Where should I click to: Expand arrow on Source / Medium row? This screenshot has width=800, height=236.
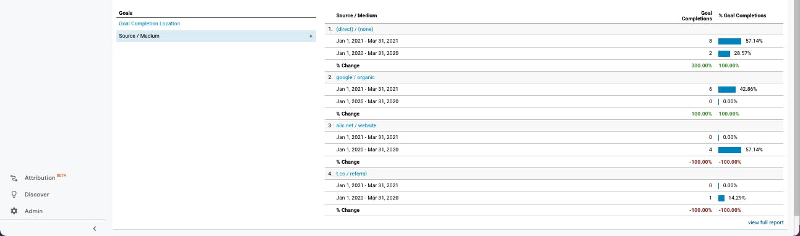click(x=311, y=36)
